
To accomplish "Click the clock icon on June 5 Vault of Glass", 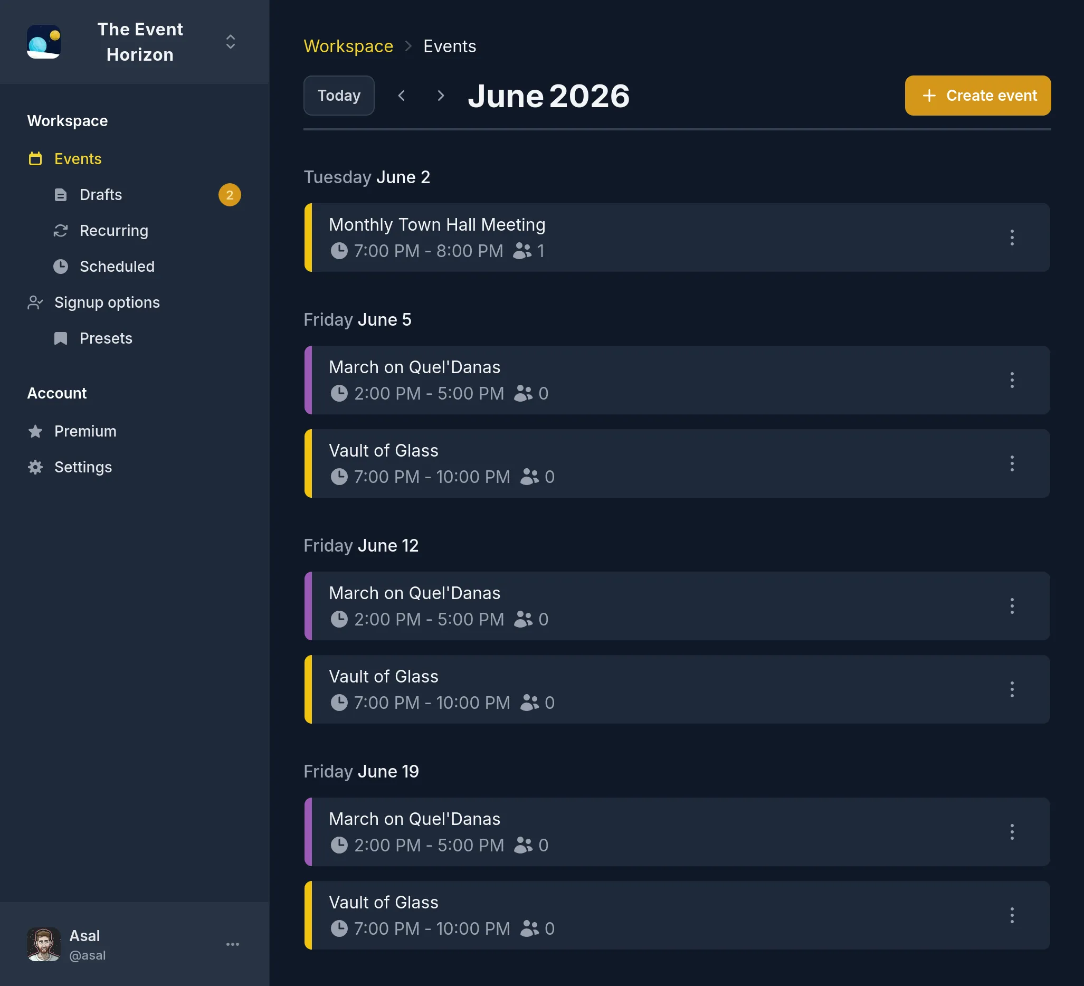I will pos(339,477).
